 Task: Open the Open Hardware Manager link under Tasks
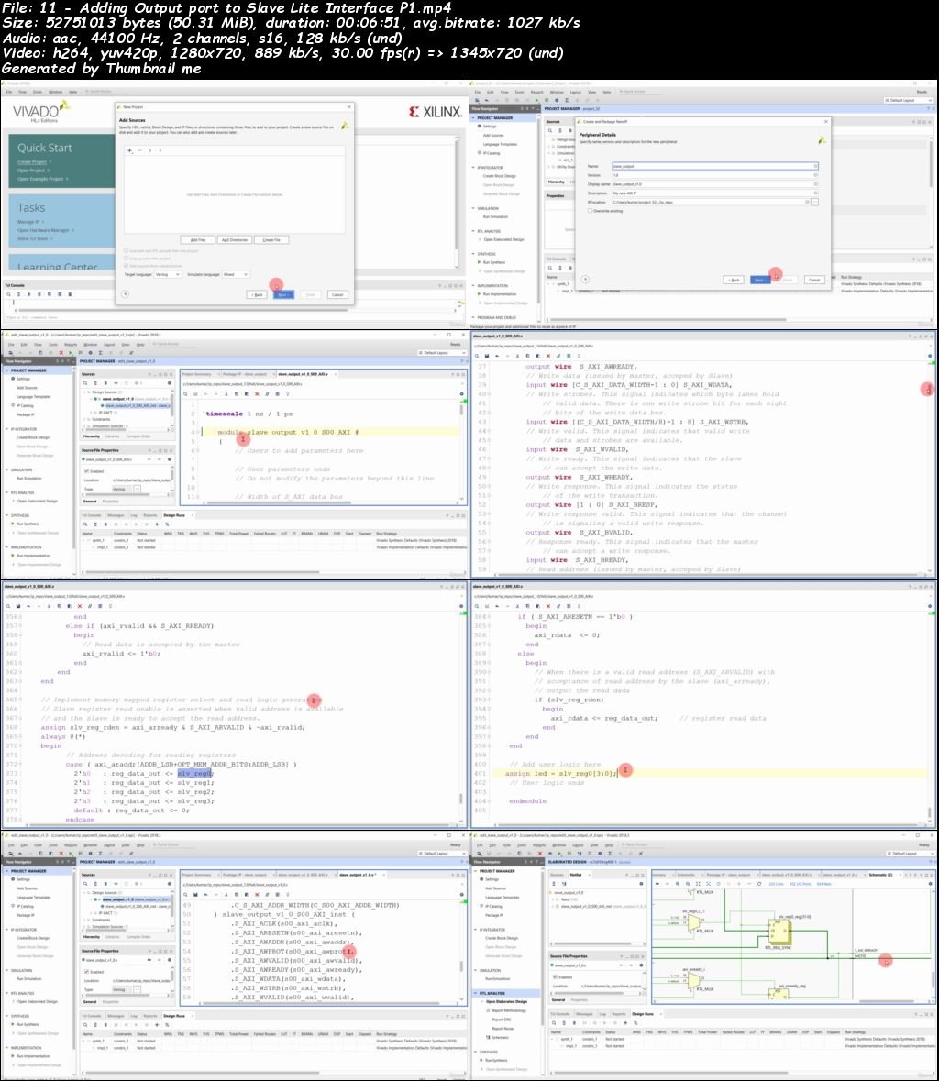tap(43, 230)
